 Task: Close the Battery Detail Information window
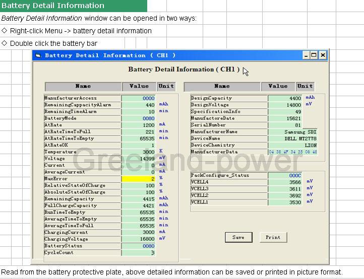click(x=323, y=55)
